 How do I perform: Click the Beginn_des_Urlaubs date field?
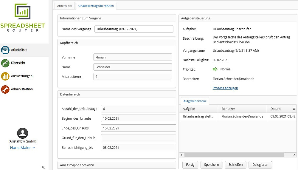pyautogui.click(x=138, y=118)
